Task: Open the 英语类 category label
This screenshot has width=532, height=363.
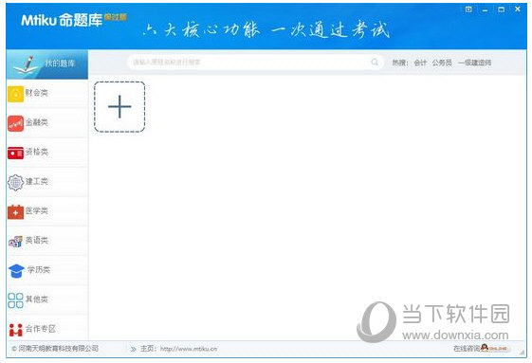Action: 37,240
